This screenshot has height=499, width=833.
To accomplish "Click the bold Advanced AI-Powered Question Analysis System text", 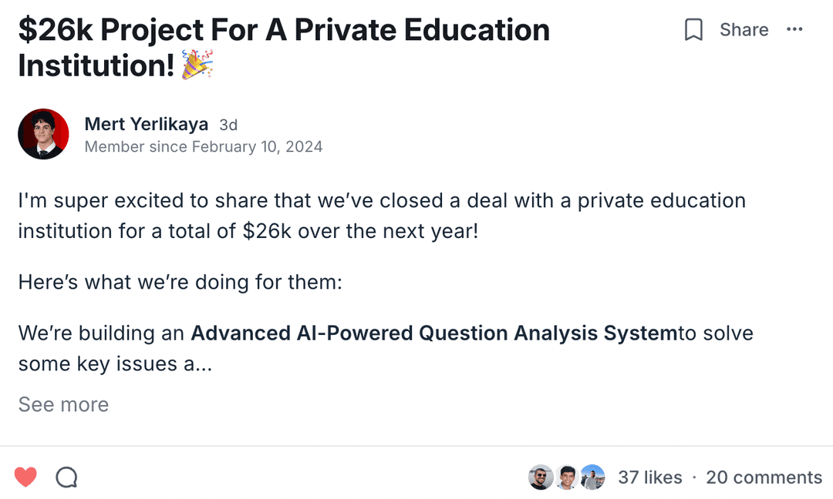I will point(433,333).
